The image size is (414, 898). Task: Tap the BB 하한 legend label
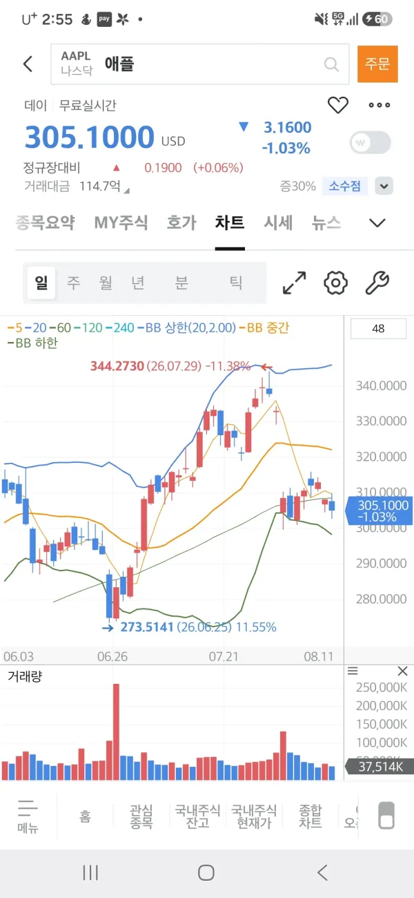[x=32, y=343]
